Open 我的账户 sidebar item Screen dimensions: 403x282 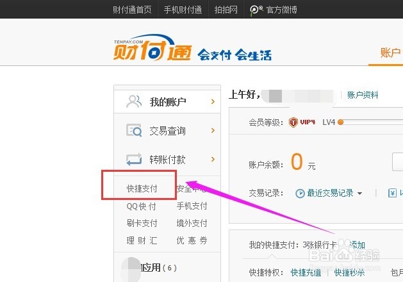click(x=167, y=101)
